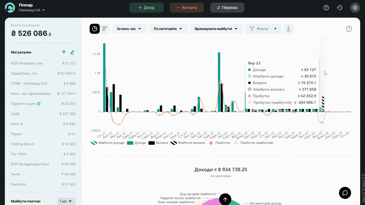This screenshot has height=205, width=365.
Task: Open the 1 міс future payments dropdown
Action: point(66,201)
